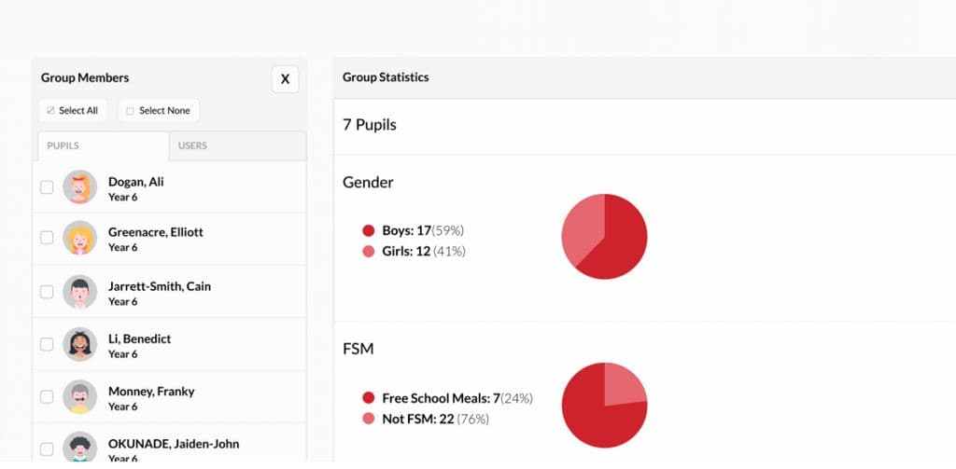Click the Gender pie chart

coord(604,236)
